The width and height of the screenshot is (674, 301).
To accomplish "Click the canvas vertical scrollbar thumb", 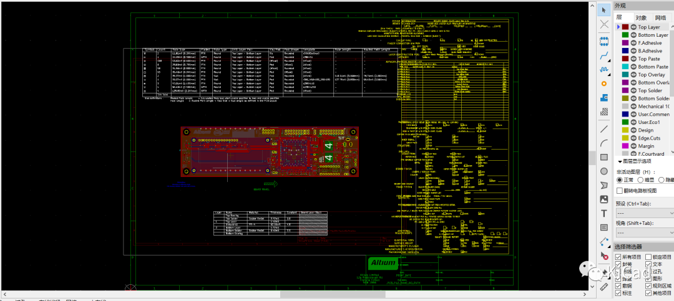I will 592,158.
